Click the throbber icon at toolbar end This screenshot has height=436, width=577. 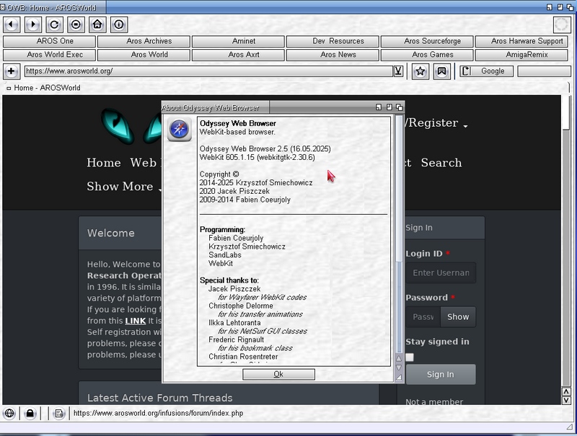pyautogui.click(x=562, y=25)
